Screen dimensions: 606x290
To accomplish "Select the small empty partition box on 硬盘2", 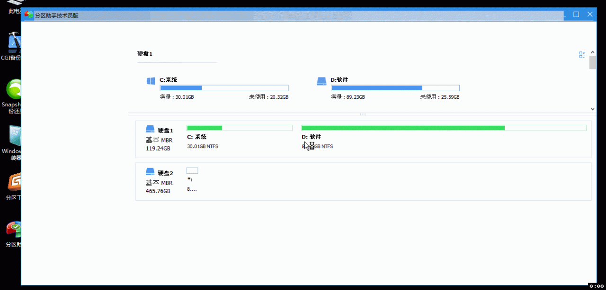I will coord(192,171).
